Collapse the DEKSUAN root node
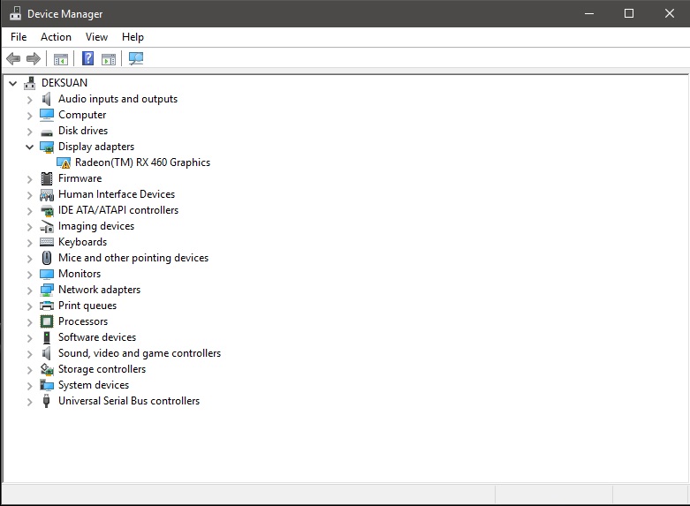Image resolution: width=690 pixels, height=506 pixels. [12, 83]
